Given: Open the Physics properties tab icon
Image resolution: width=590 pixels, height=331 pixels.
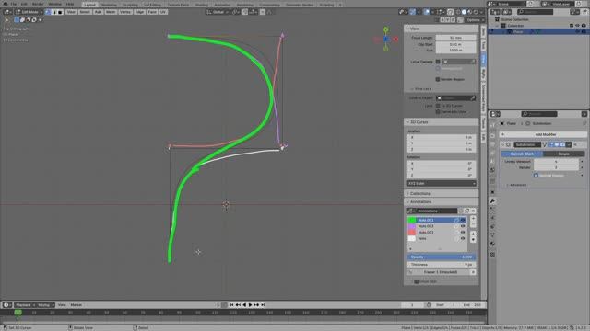Looking at the screenshot, I should (x=492, y=218).
